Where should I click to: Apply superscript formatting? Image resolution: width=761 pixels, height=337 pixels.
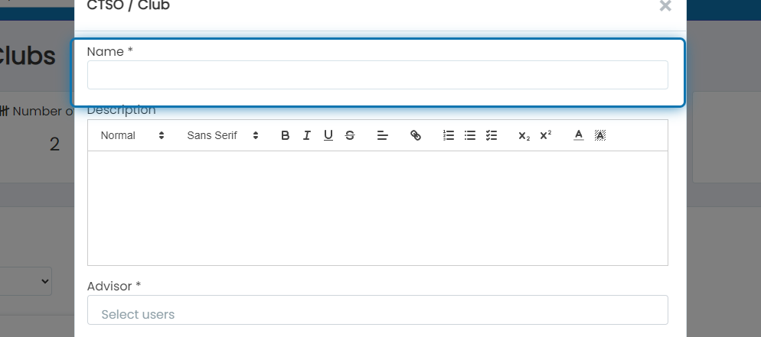(546, 135)
